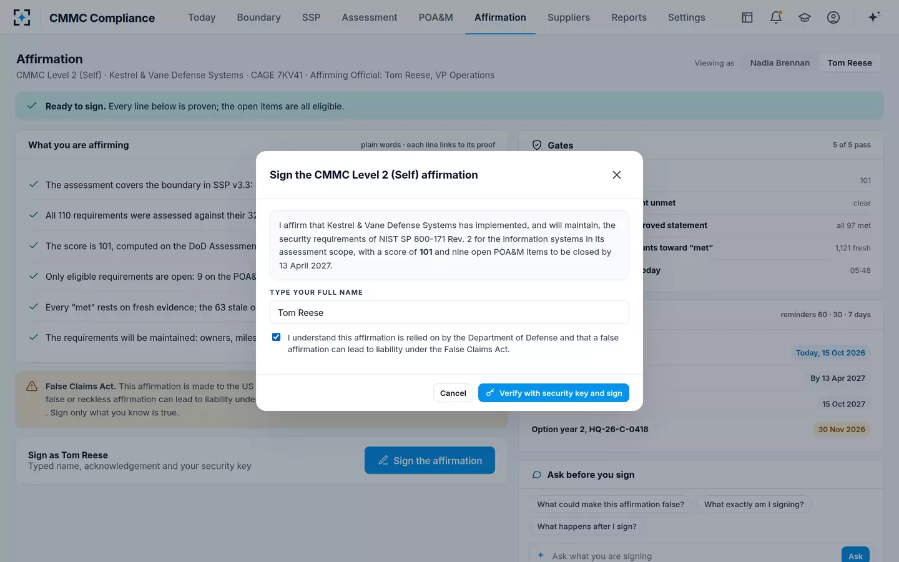Open the layout panel icon in header
The width and height of the screenshot is (899, 562).
(x=747, y=17)
